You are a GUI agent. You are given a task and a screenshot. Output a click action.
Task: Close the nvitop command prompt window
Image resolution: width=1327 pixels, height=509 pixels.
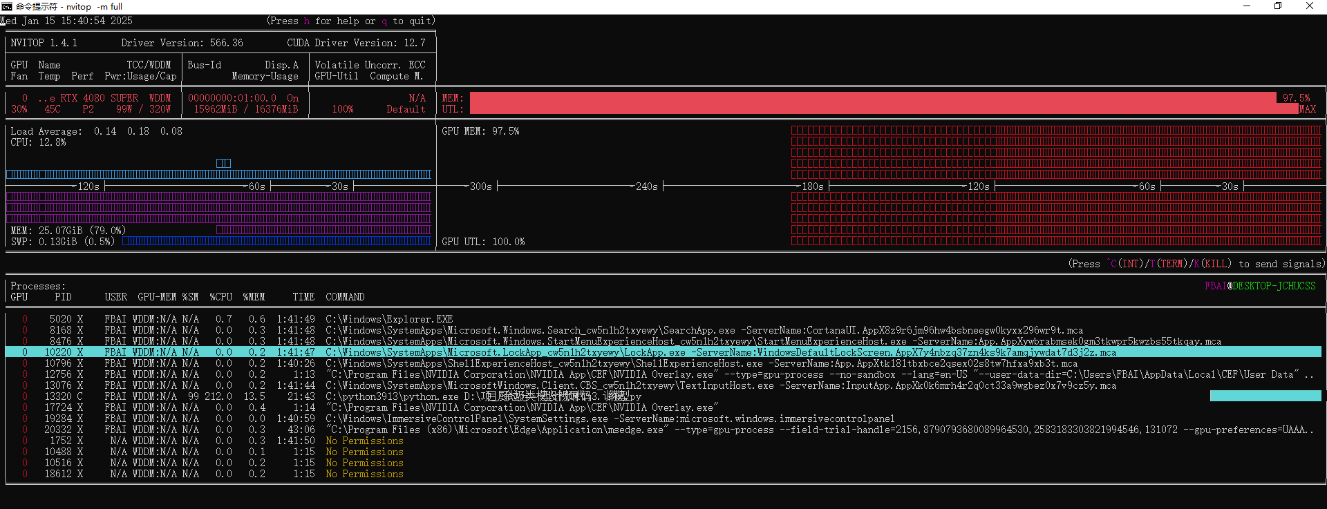click(x=1310, y=6)
